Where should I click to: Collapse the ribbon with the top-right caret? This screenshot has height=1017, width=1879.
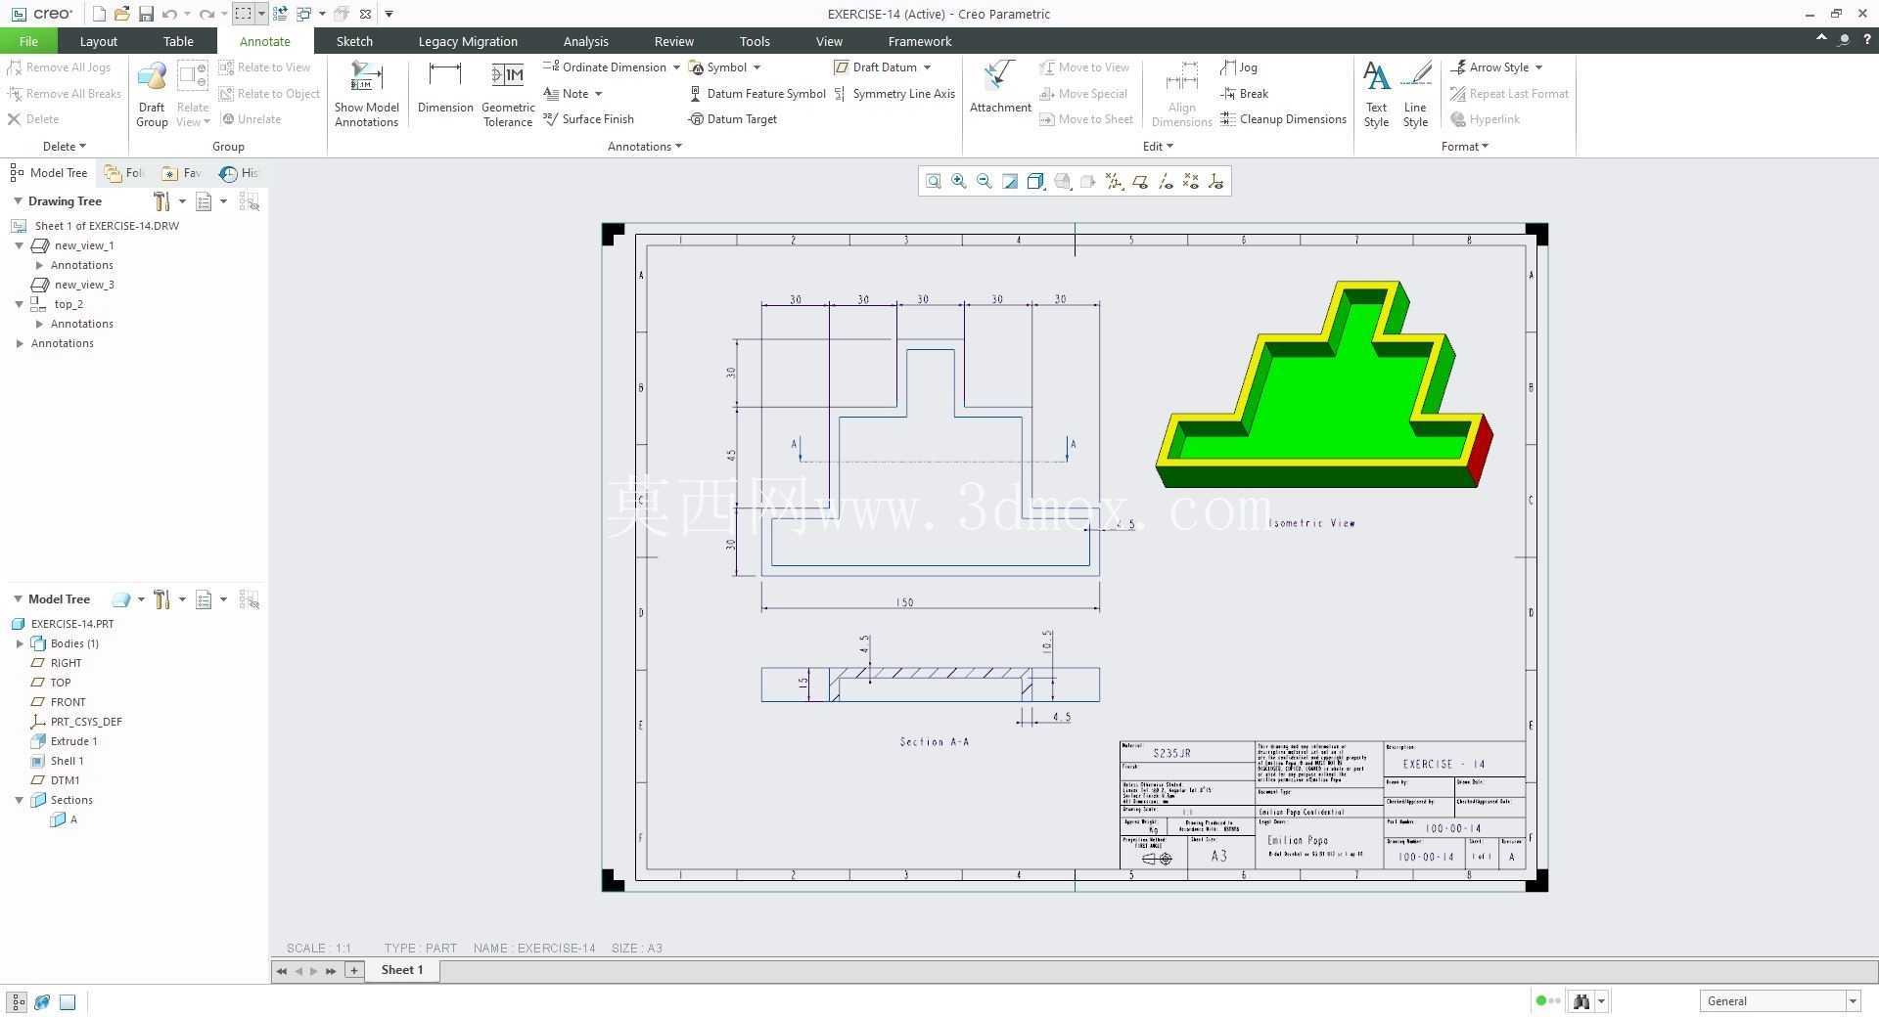click(x=1821, y=38)
